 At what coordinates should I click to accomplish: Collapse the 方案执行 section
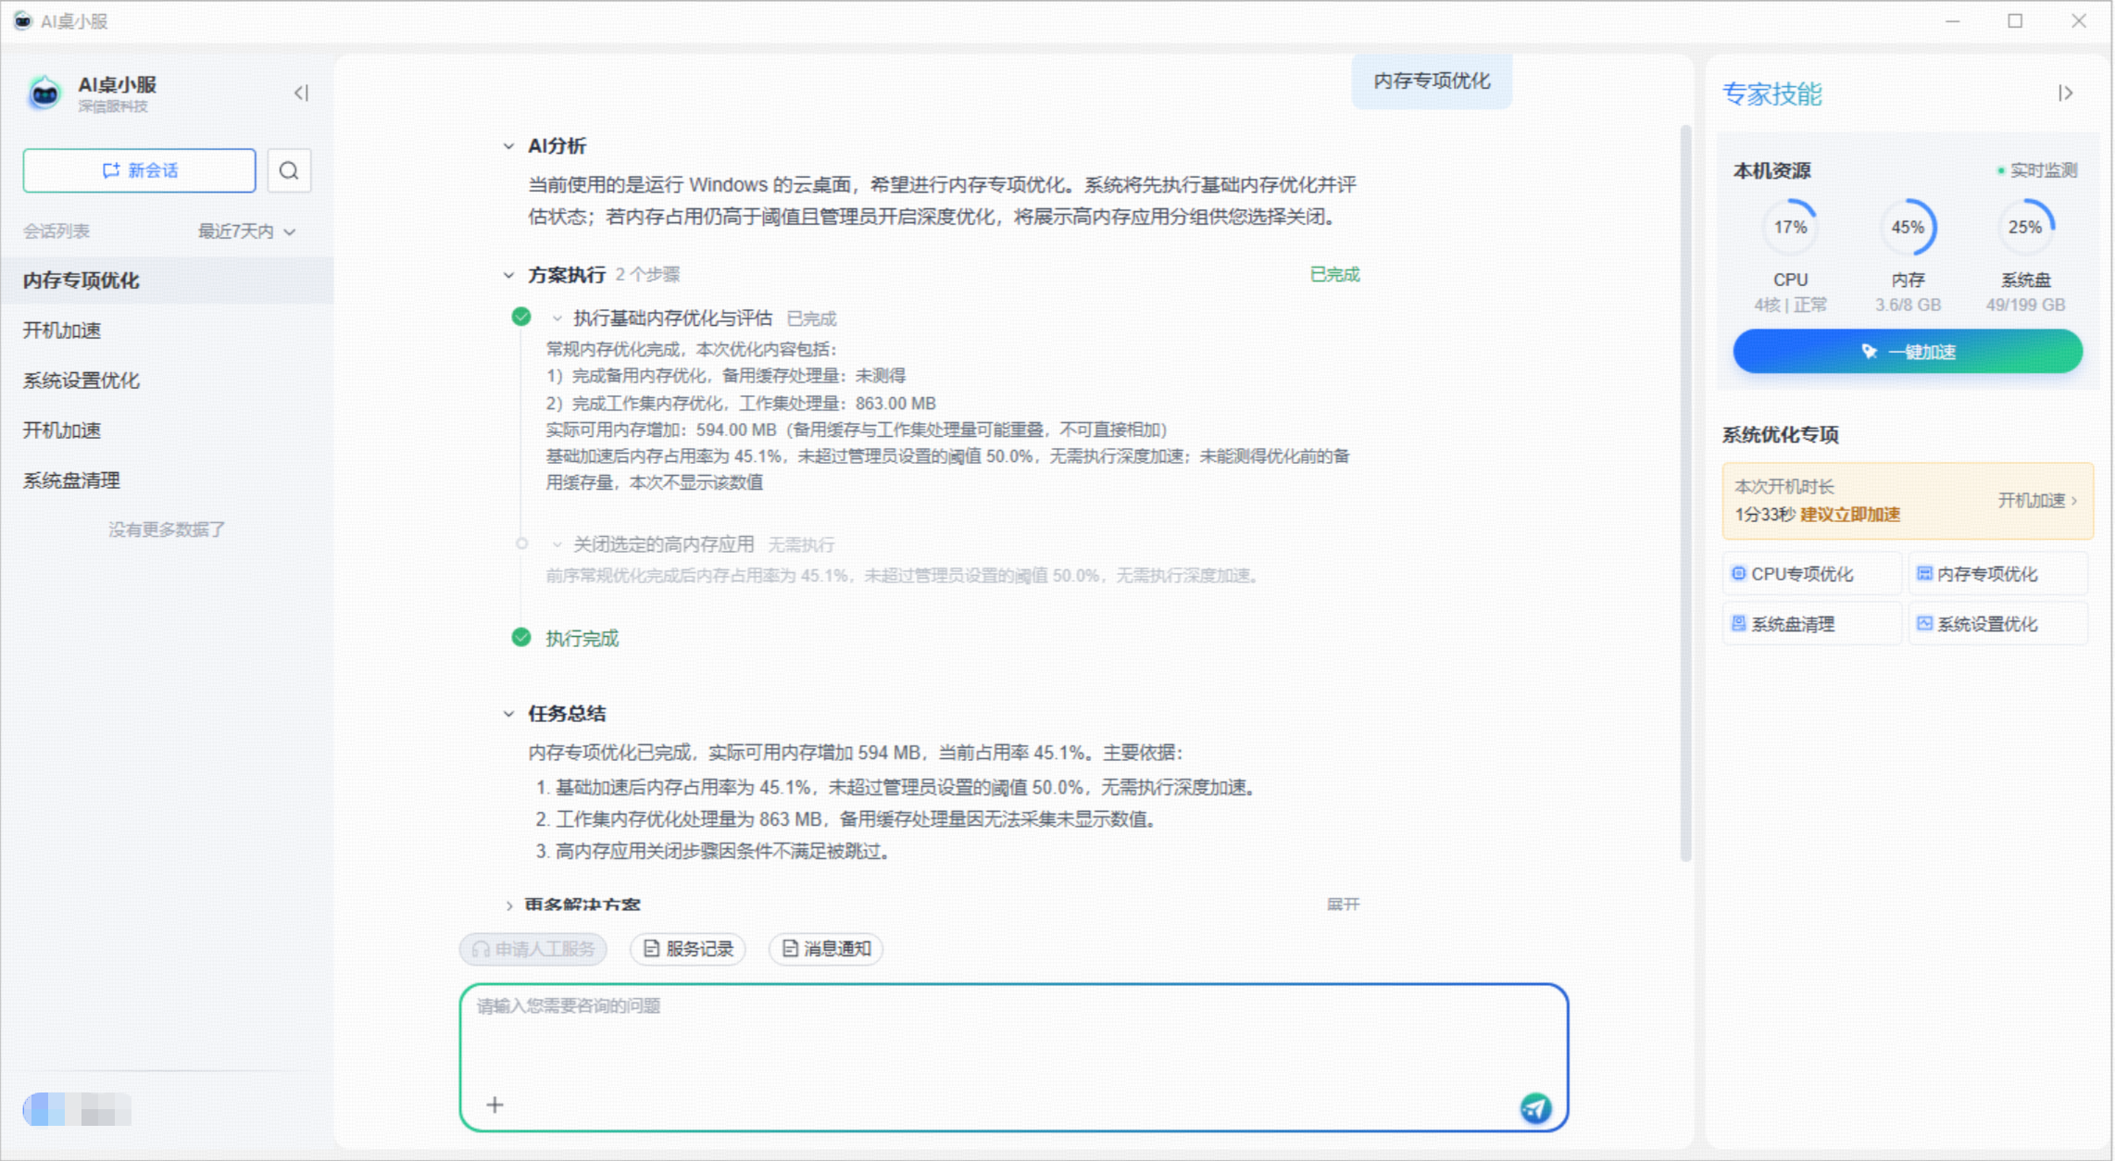tap(508, 275)
